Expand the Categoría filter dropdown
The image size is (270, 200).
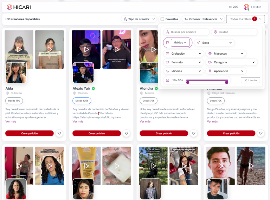pos(231,62)
